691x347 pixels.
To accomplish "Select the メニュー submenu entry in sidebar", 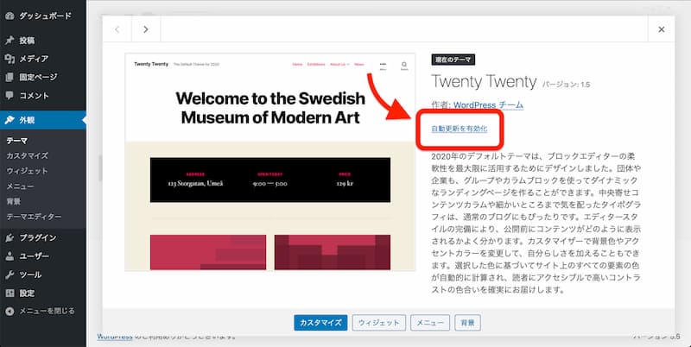I will coord(20,186).
